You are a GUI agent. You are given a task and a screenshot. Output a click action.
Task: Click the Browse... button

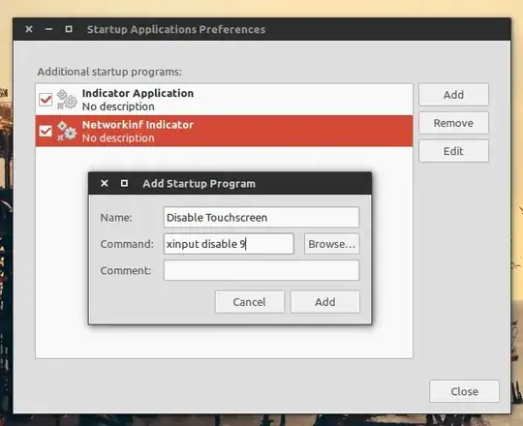tap(331, 244)
